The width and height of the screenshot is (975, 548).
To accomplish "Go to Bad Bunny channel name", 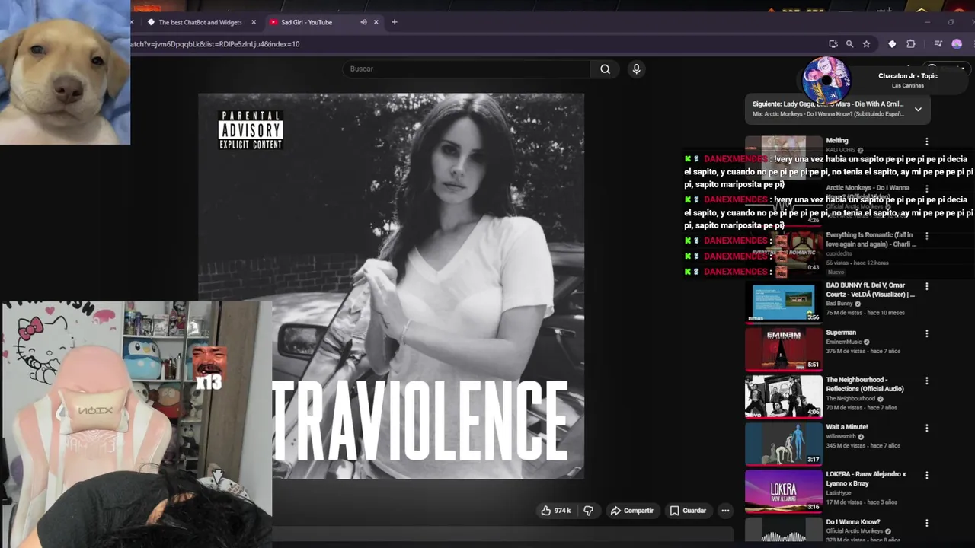I will pos(839,304).
